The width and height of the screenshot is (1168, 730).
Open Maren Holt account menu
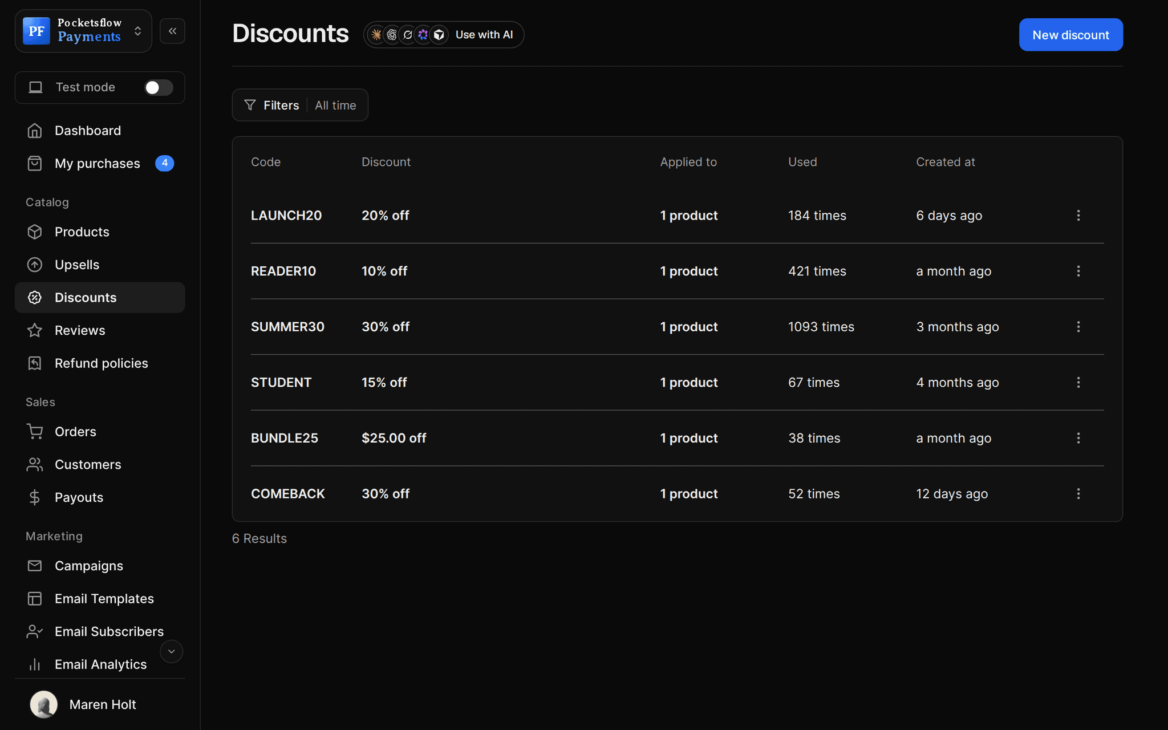pos(100,704)
